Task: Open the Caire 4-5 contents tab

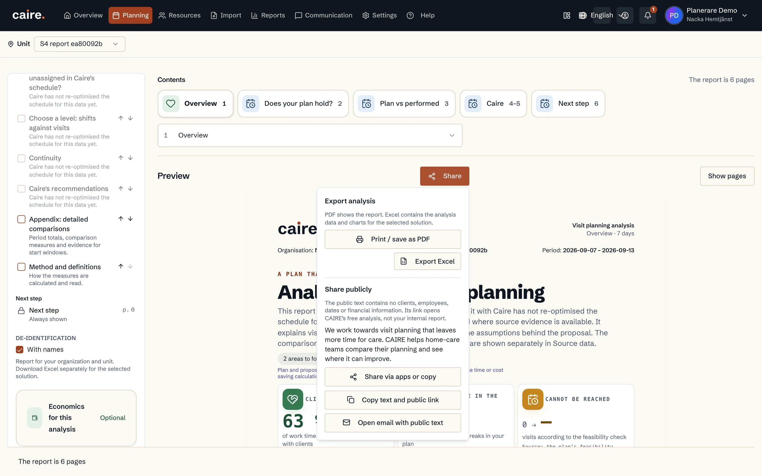Action: pos(493,104)
